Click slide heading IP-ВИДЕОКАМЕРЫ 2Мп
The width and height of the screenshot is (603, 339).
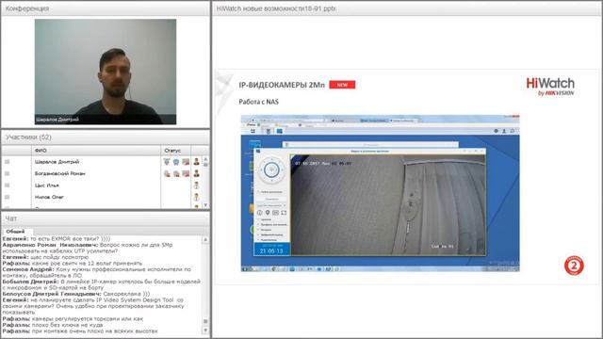pyautogui.click(x=282, y=85)
